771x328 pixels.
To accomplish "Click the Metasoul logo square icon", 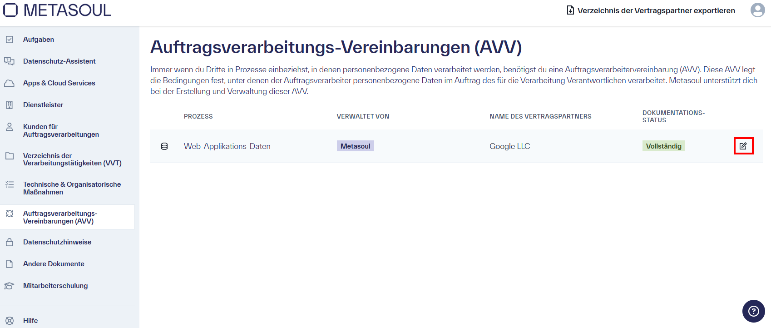I will [10, 10].
